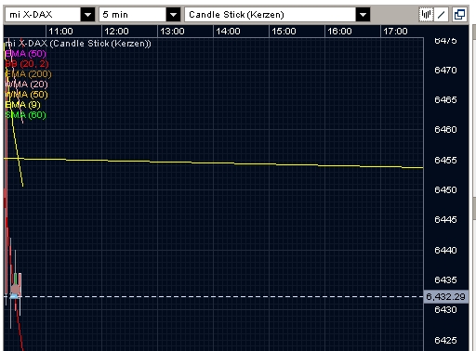476x351 pixels.
Task: Click the EMA (50) indicator label
Action: pyautogui.click(x=26, y=54)
